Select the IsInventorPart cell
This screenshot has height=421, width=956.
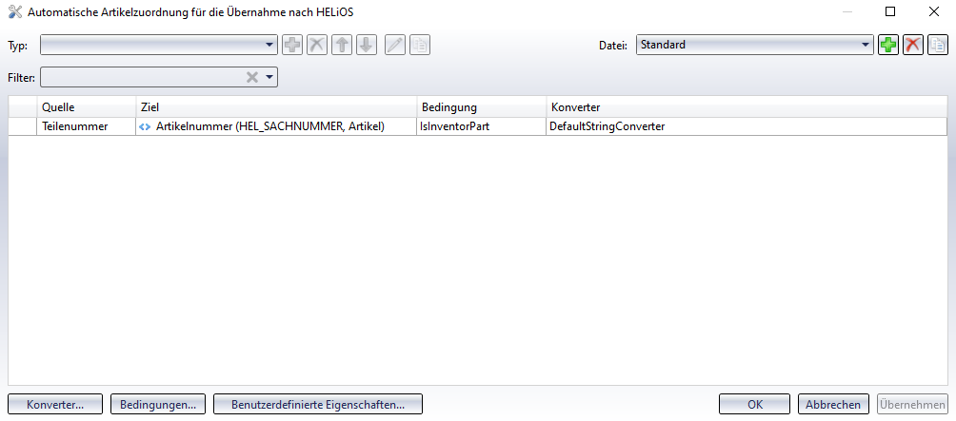point(482,126)
